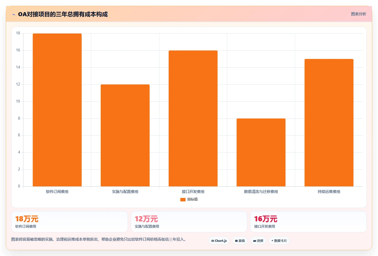Click the 软件订阅费用 bar in the chart

pyautogui.click(x=57, y=110)
